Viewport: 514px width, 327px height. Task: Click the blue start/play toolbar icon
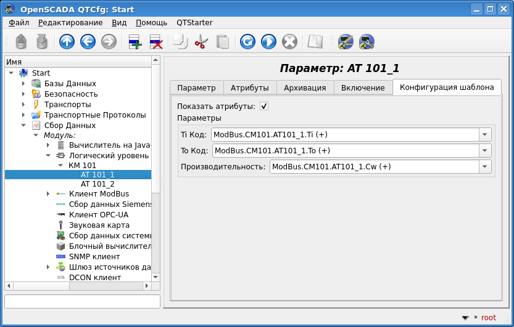pyautogui.click(x=268, y=42)
